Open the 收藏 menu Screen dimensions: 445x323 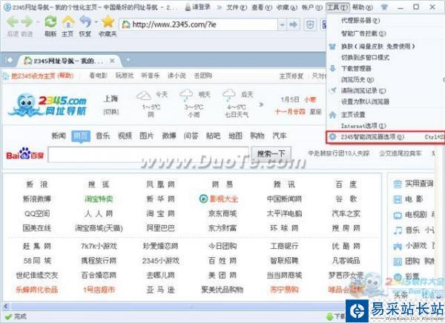[x=287, y=7]
